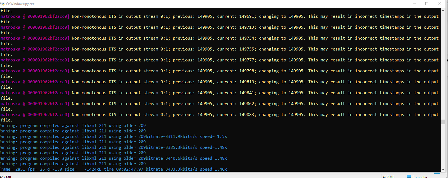This screenshot has width=448, height=178.
Task: Click the console's vertical scrollbar thumb
Action: click(x=443, y=122)
